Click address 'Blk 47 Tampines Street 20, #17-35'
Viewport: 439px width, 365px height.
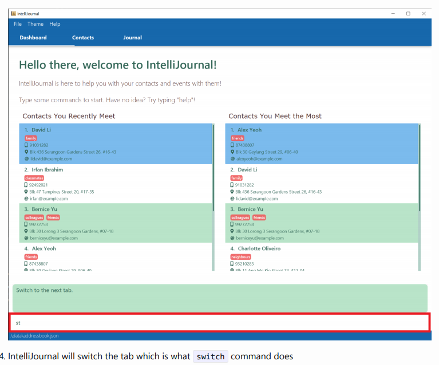tap(62, 192)
